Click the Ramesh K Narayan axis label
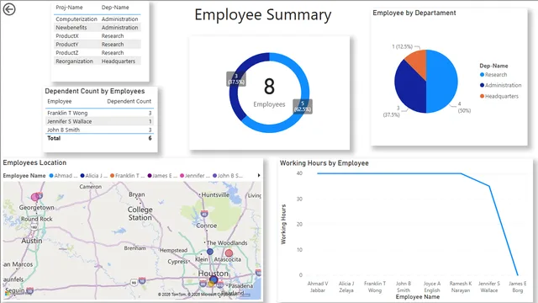This screenshot has width=538, height=303. [x=461, y=287]
